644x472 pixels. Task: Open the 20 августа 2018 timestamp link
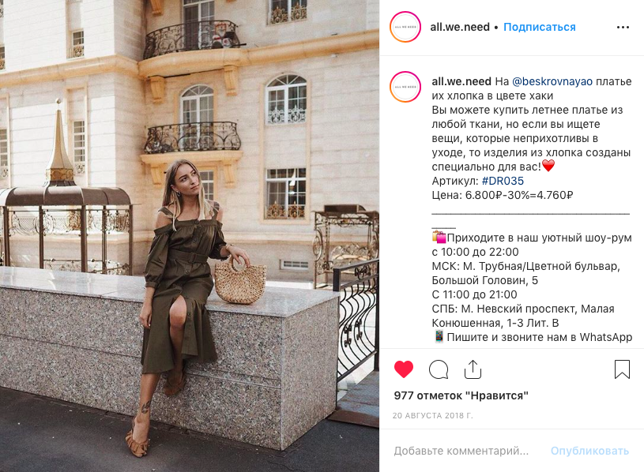(x=432, y=415)
